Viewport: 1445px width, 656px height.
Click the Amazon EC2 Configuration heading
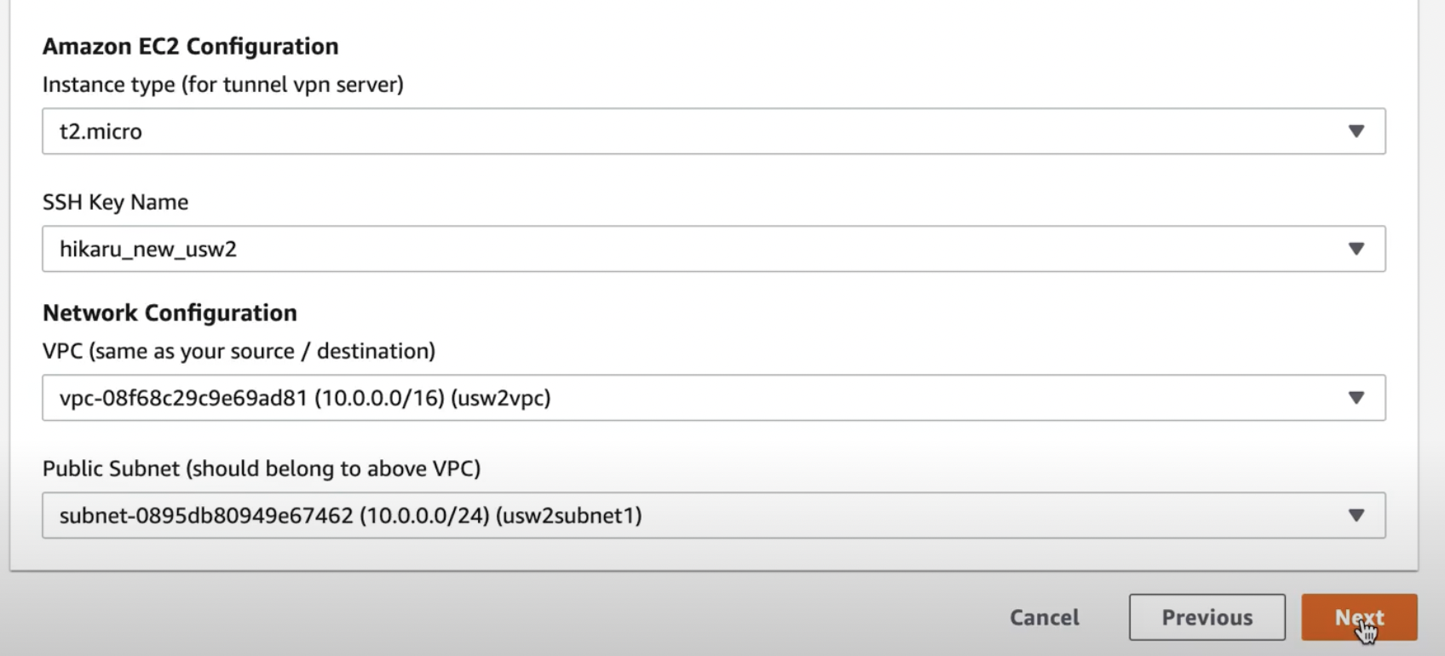tap(191, 46)
